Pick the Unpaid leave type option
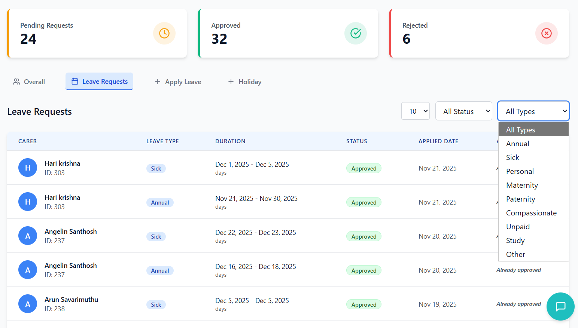 pos(518,227)
